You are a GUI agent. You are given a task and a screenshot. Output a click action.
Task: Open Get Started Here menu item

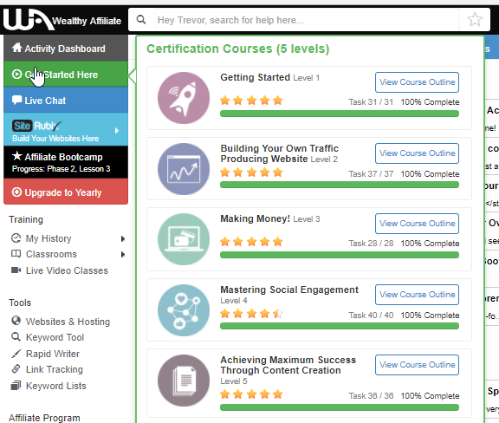[x=66, y=74]
